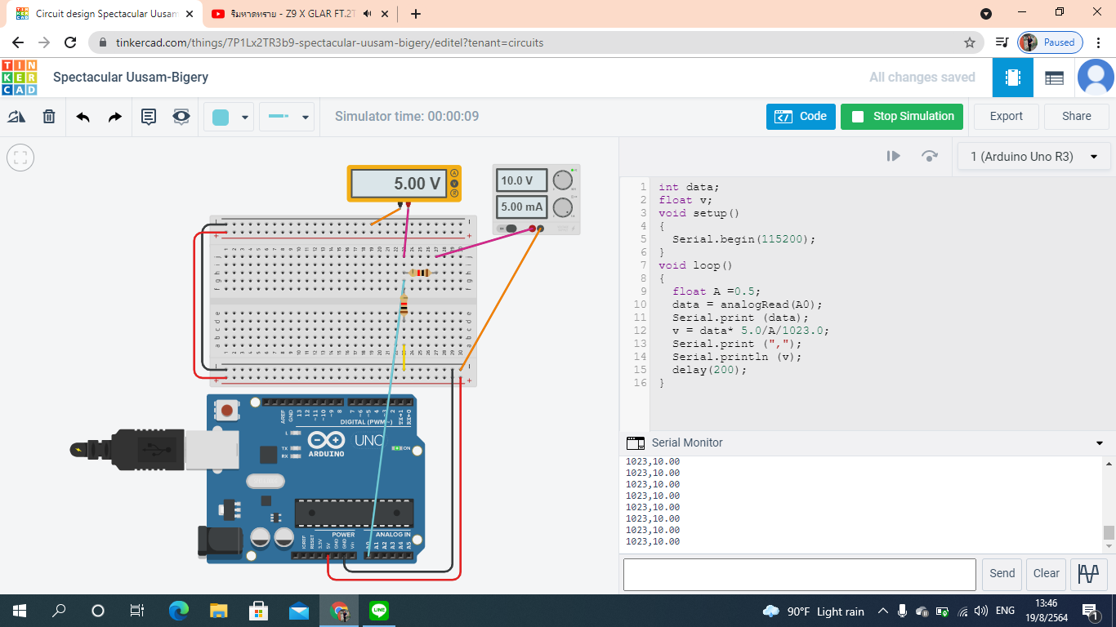Screen dimensions: 1116x627
Task: Click the power supply 10.0 V display
Action: coord(521,180)
